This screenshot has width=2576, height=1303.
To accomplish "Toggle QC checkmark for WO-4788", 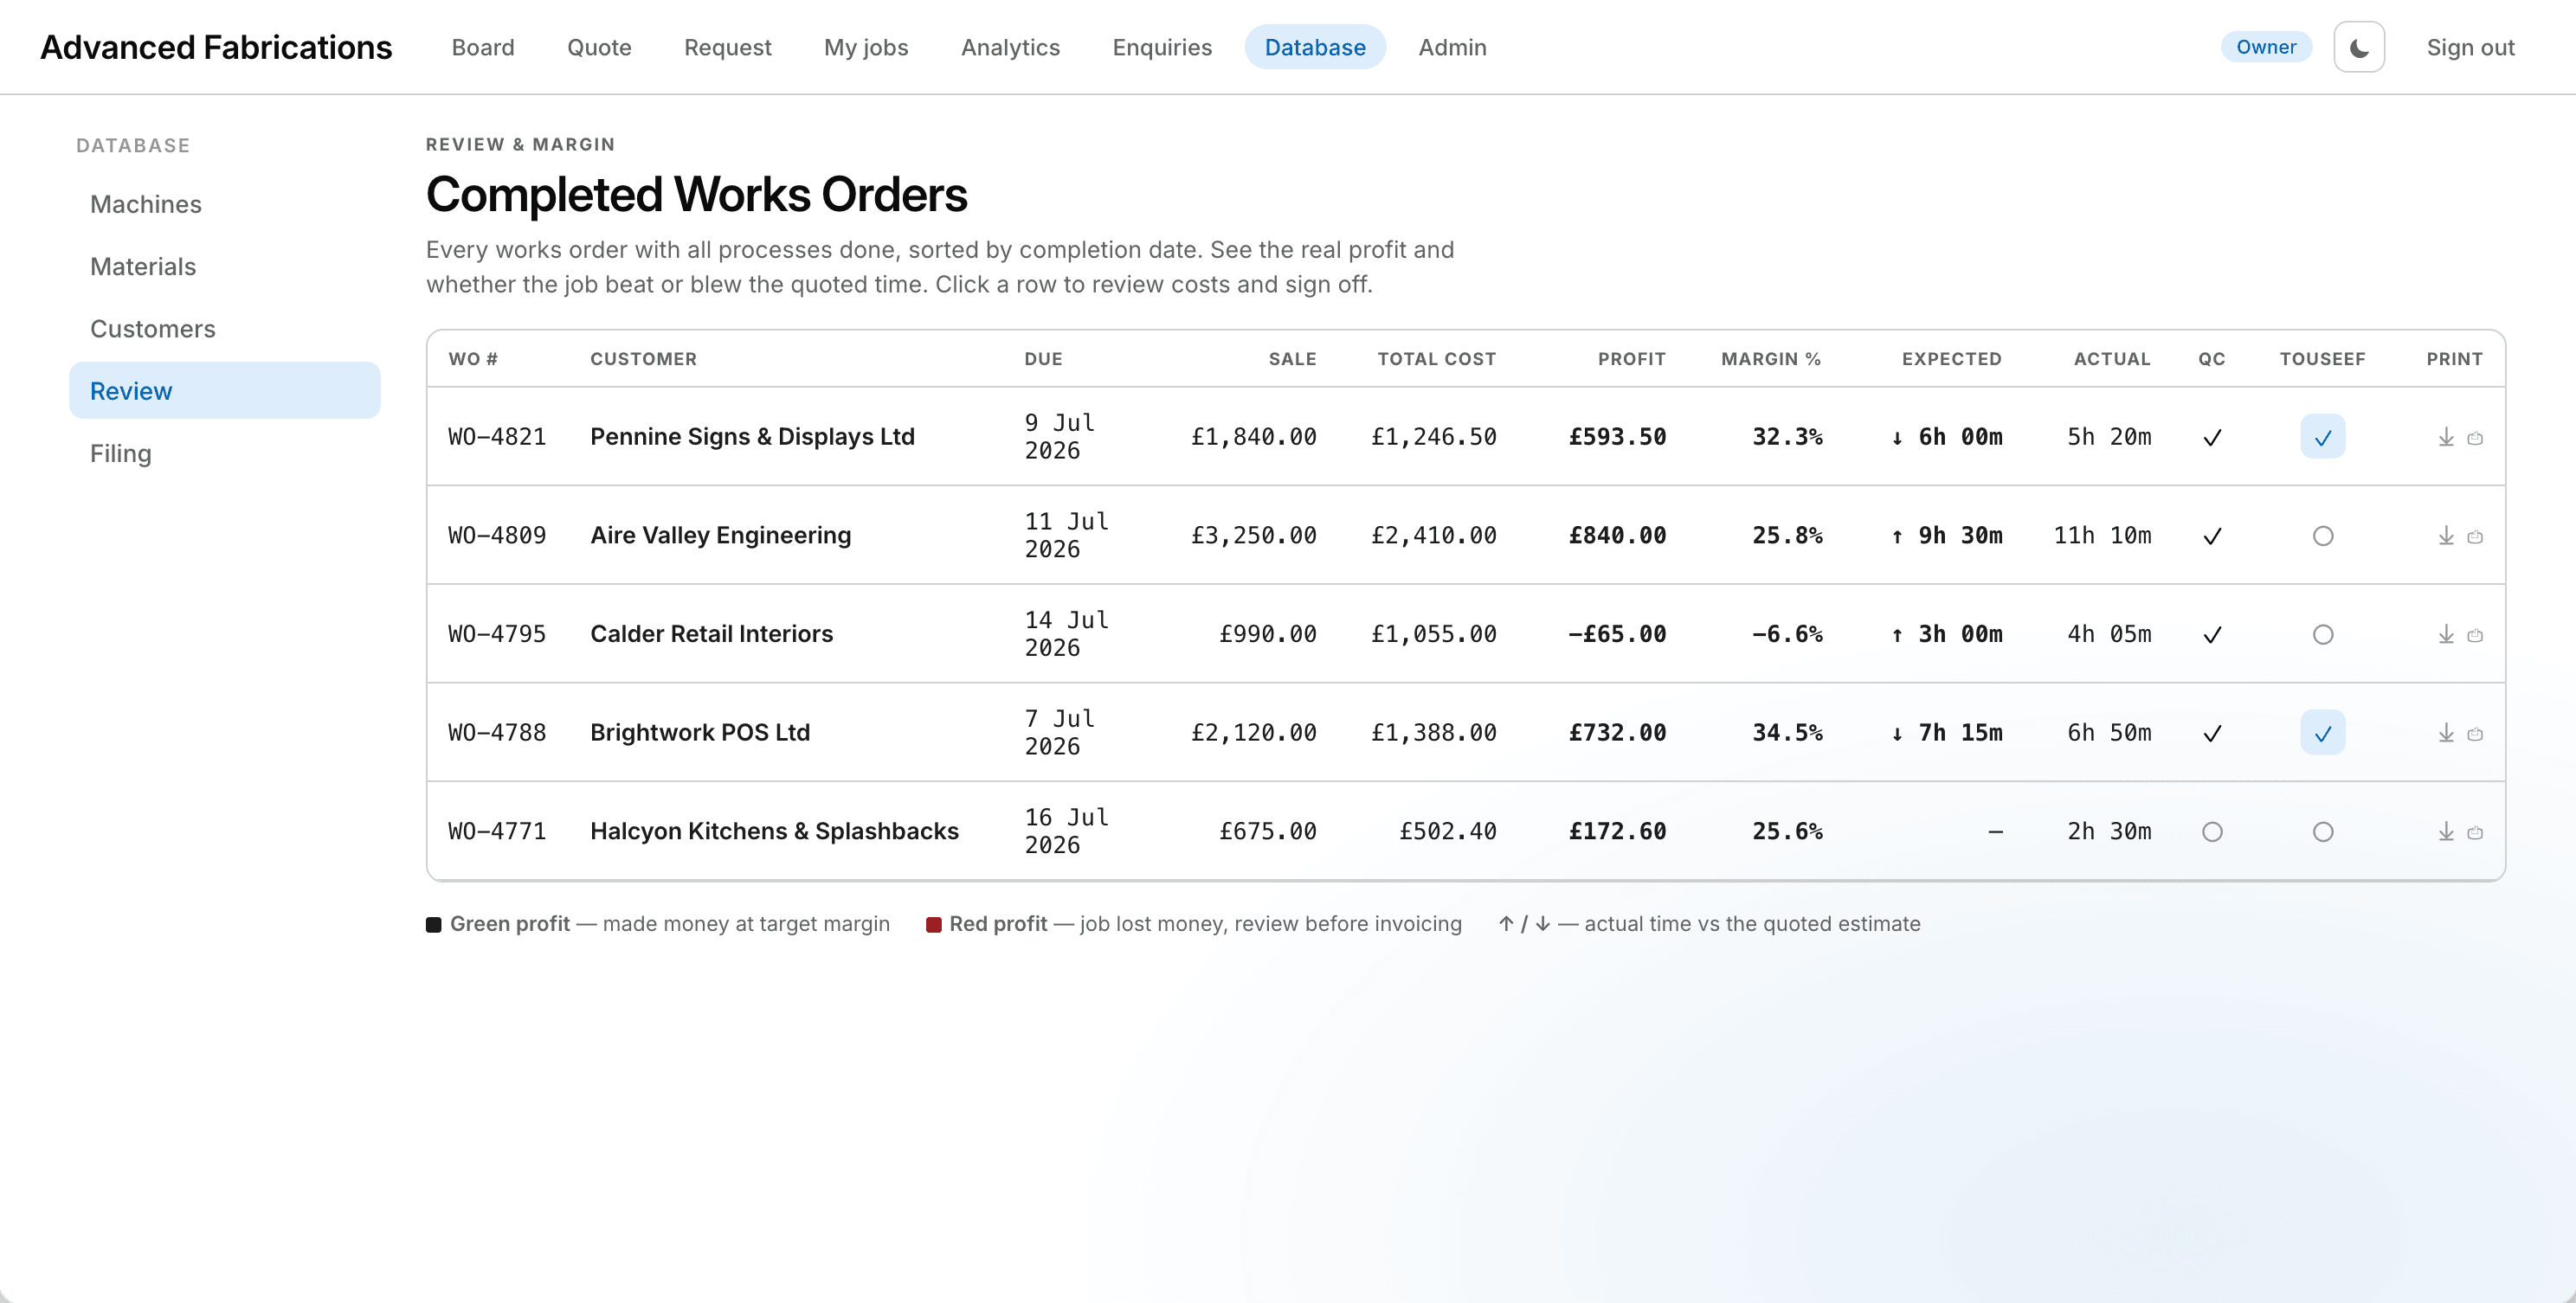I will (2212, 733).
